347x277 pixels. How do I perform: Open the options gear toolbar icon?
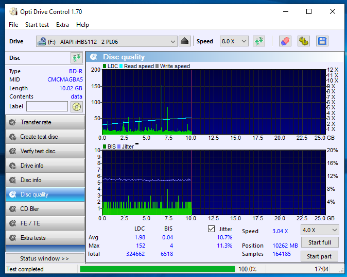pos(303,41)
